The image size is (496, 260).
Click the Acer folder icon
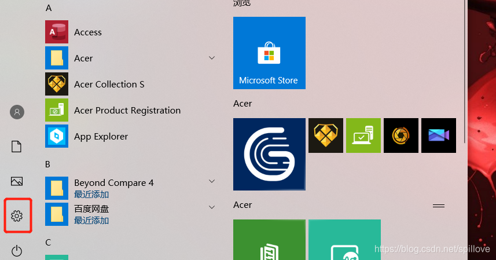[57, 58]
